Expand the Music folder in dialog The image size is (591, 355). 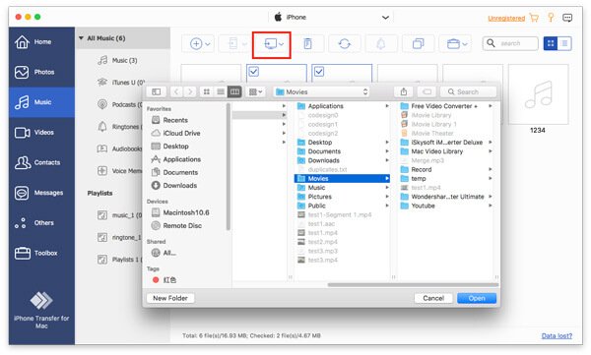pos(387,188)
